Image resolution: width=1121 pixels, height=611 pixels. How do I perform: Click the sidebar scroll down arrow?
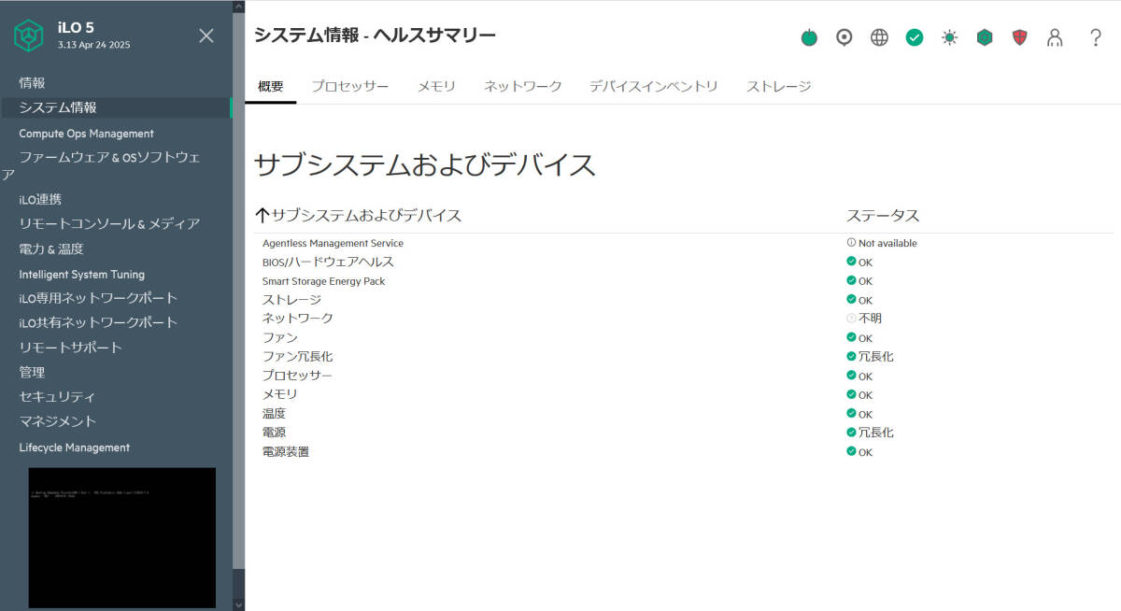pyautogui.click(x=238, y=604)
